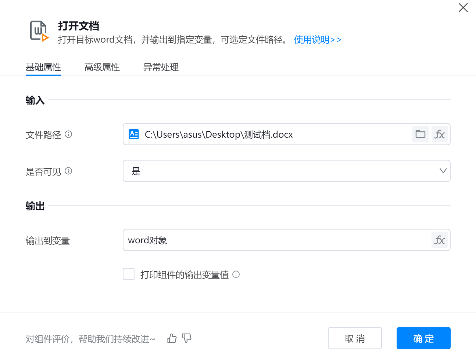This screenshot has width=476, height=360.
Task: Click the fx icon in output variable field
Action: [x=440, y=240]
